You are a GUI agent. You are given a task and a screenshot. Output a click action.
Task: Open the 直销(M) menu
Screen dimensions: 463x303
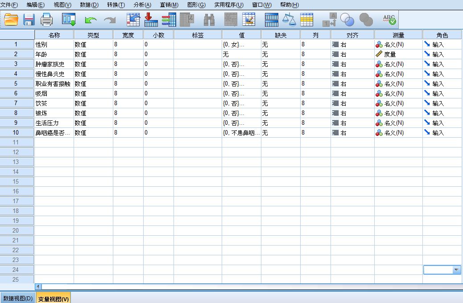pyautogui.click(x=169, y=5)
